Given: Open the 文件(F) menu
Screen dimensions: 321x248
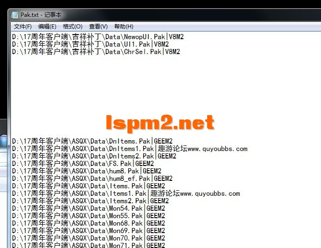Looking at the screenshot, I should tap(23, 27).
